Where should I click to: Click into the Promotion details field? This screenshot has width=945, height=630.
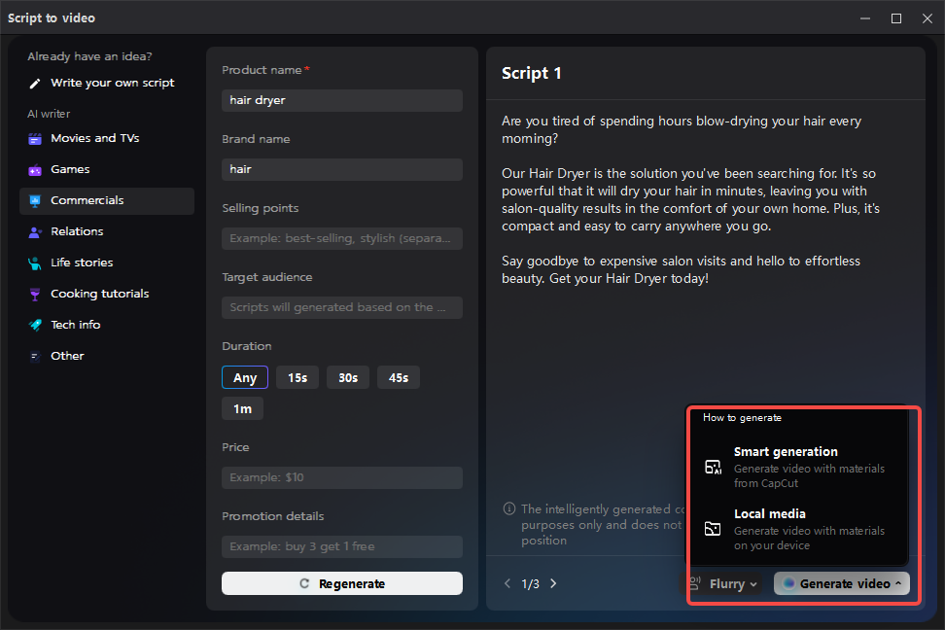pos(341,546)
